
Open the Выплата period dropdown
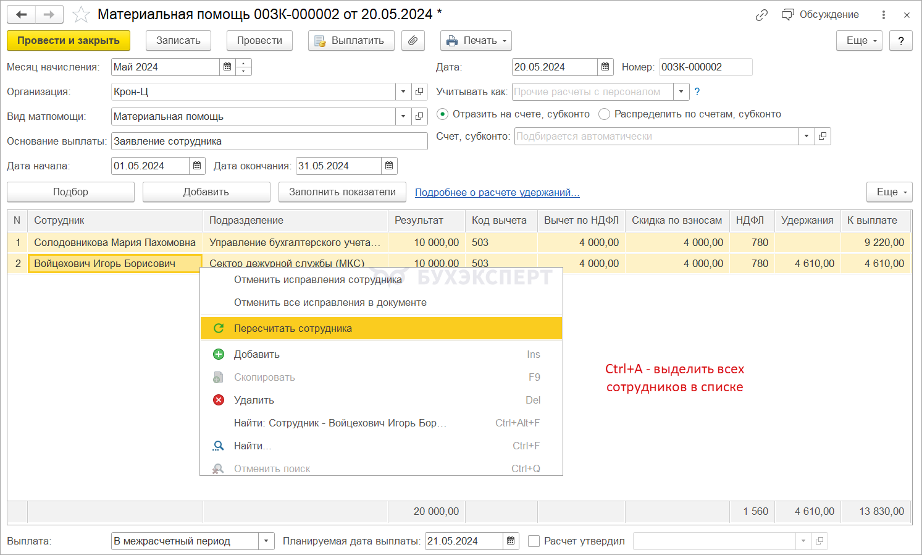point(266,541)
